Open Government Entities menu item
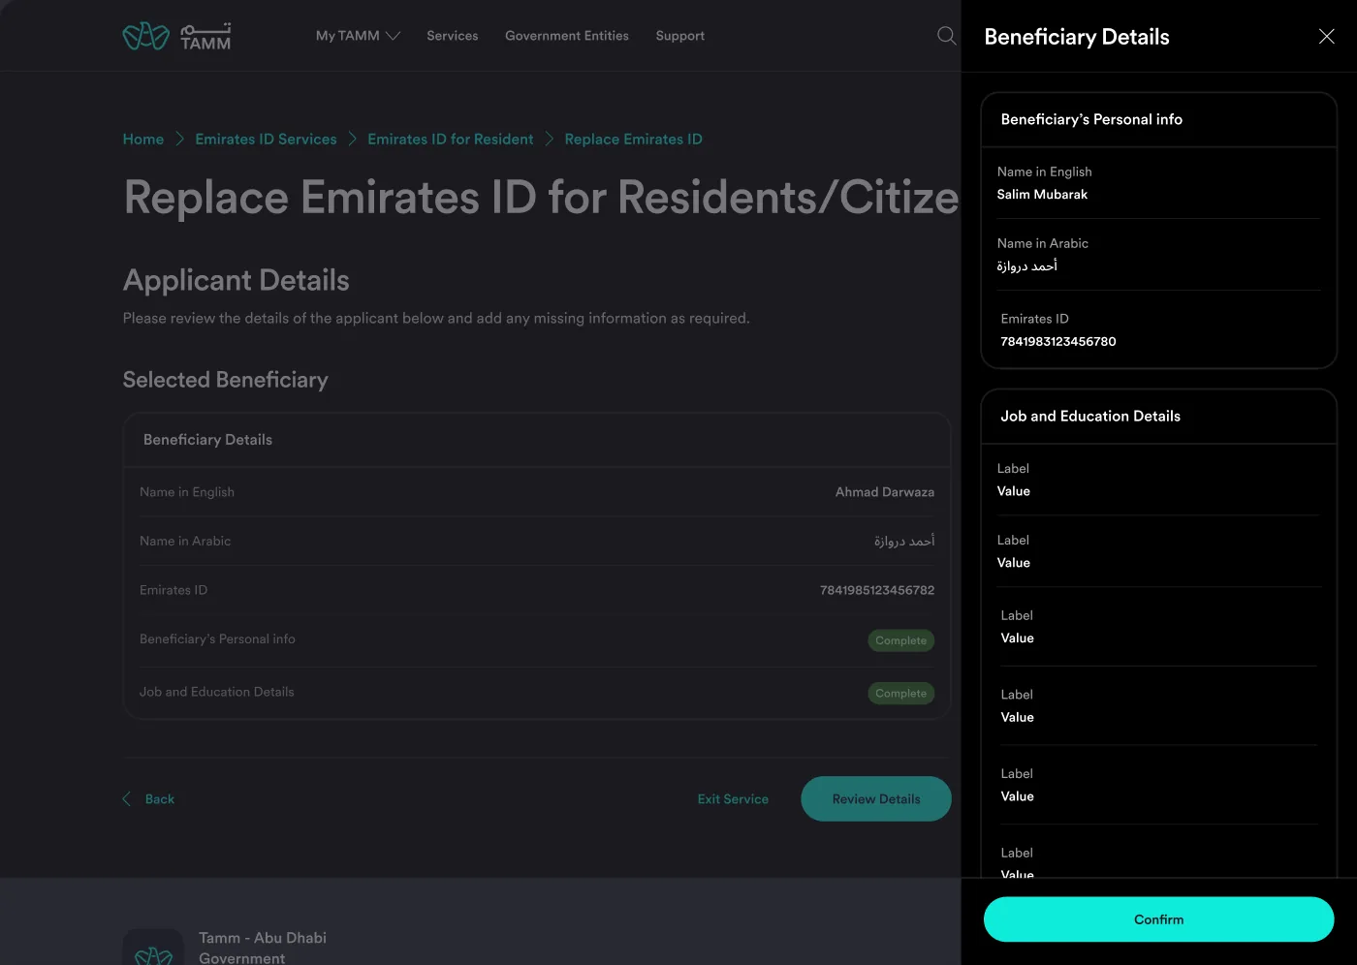Image resolution: width=1357 pixels, height=965 pixels. (567, 36)
